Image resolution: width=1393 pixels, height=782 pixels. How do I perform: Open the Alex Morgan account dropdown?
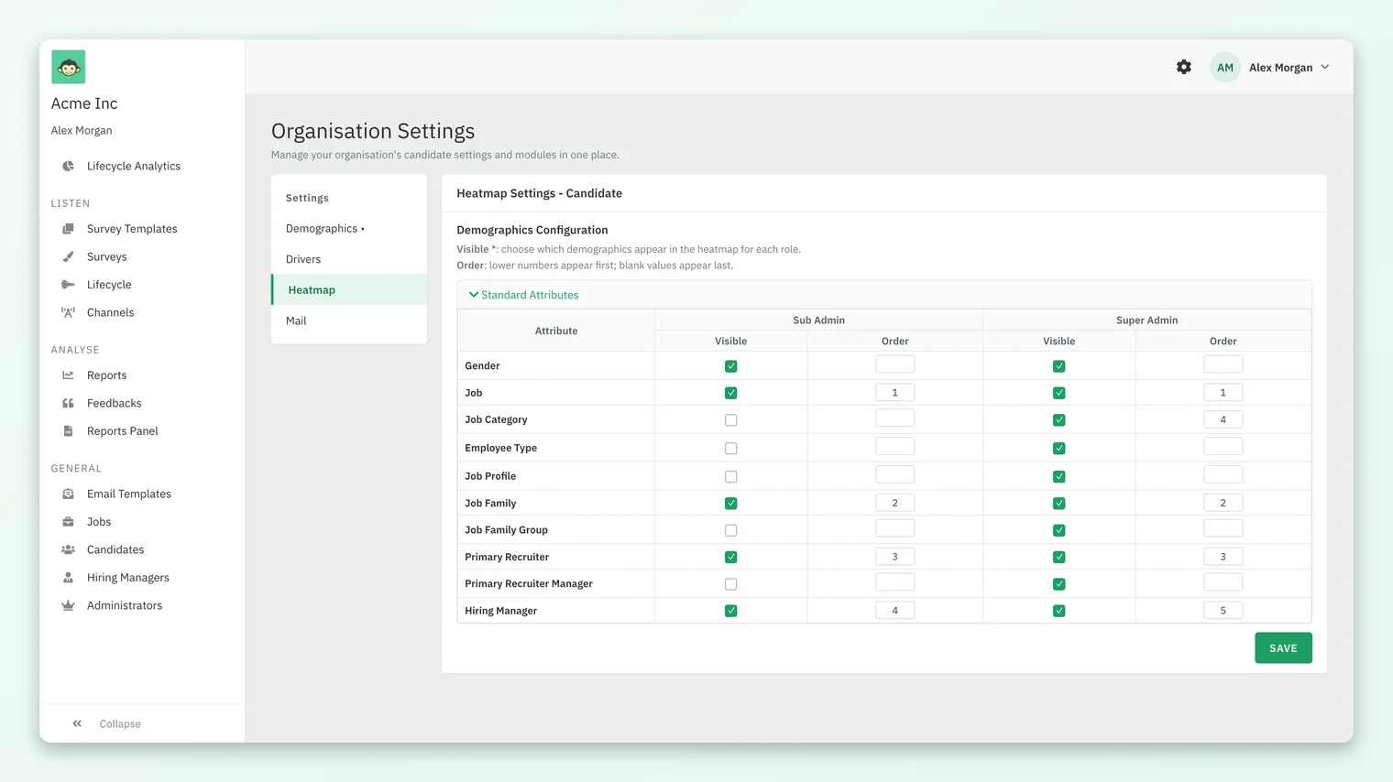pyautogui.click(x=1289, y=67)
